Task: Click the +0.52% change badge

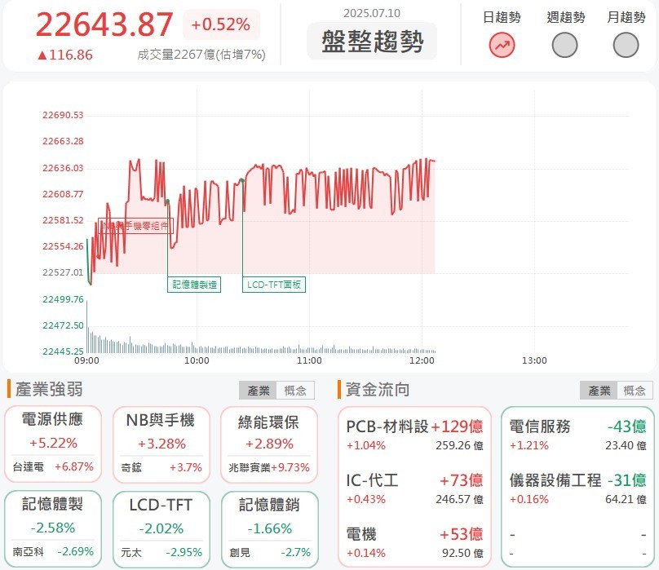Action: pyautogui.click(x=221, y=24)
